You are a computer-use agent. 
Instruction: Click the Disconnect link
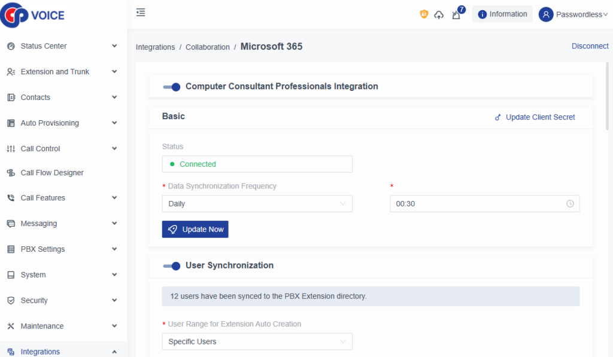(590, 46)
